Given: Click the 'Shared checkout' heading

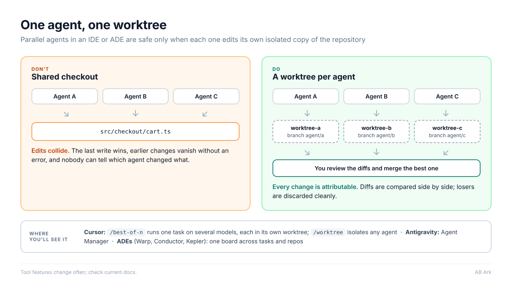Looking at the screenshot, I should pos(65,77).
